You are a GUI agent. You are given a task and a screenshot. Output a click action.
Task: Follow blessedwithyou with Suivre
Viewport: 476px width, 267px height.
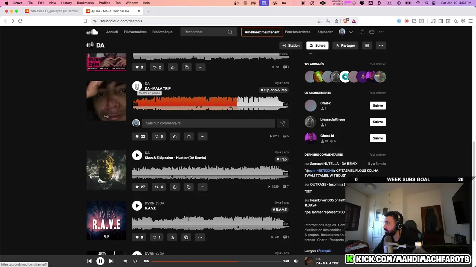pos(377,122)
